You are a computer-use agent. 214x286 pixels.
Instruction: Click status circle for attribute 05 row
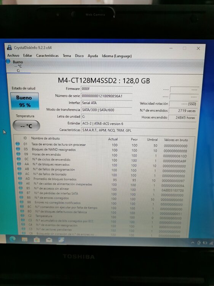pos(18,149)
